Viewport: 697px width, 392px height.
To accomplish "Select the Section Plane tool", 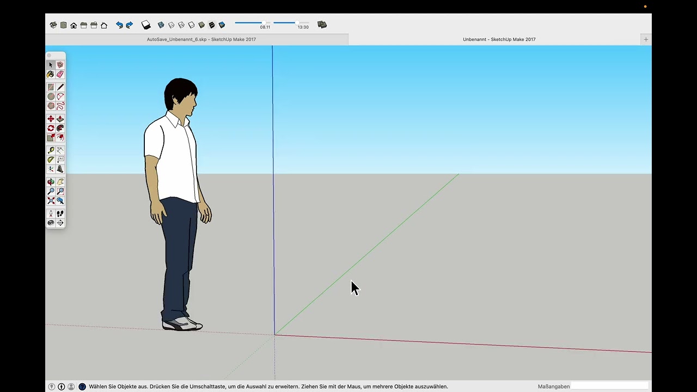I will [60, 223].
